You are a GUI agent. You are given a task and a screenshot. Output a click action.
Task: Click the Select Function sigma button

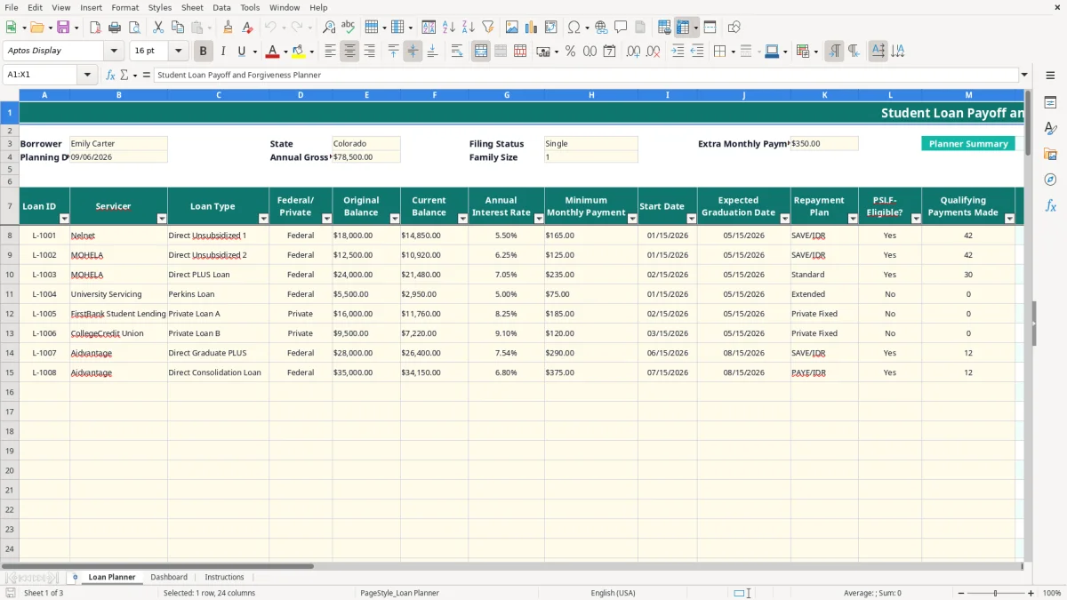(124, 75)
